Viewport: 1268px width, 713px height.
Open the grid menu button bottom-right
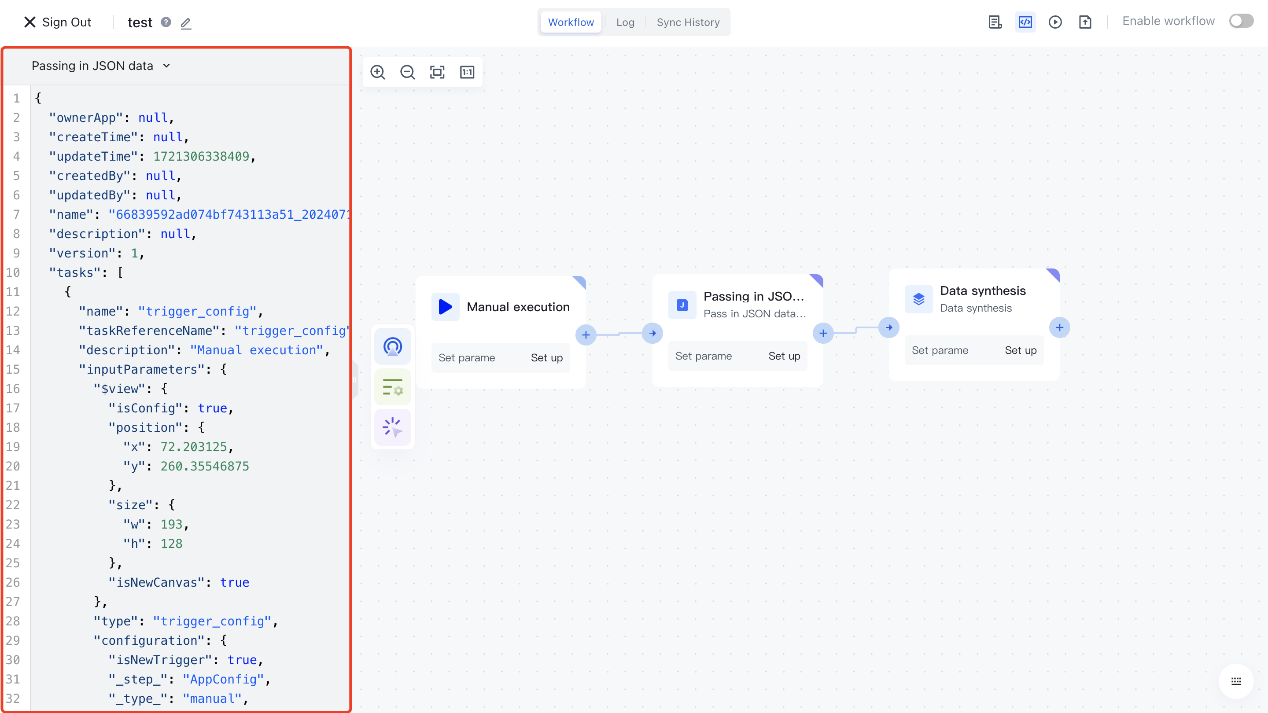[x=1236, y=681]
